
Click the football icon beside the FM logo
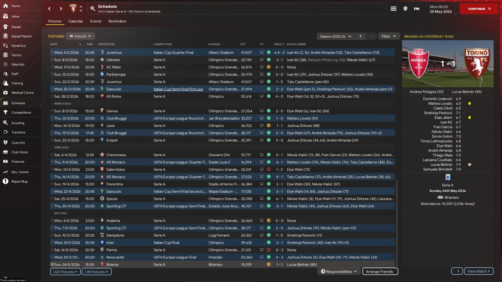[405, 9]
